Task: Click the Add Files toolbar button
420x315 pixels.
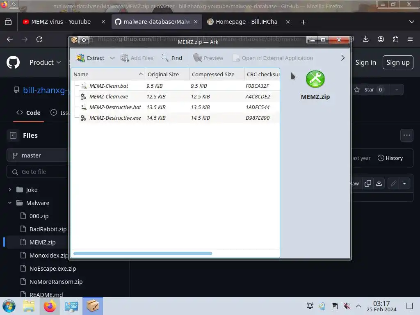Action: pos(137,58)
